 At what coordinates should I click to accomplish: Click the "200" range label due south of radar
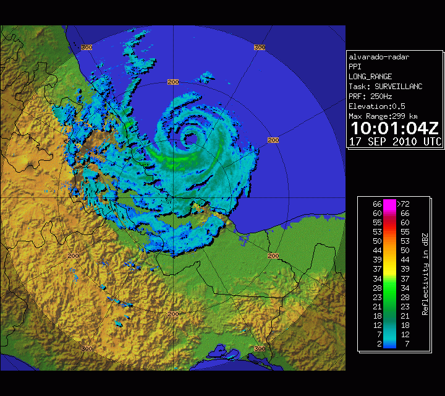click(x=173, y=314)
